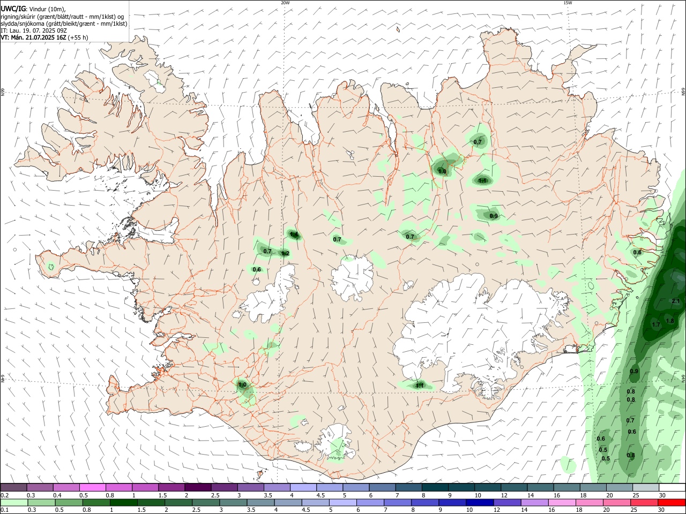Click the gray-green 3 swatch on rain scale
The height and width of the screenshot is (514, 686).
pyautogui.click(x=234, y=503)
